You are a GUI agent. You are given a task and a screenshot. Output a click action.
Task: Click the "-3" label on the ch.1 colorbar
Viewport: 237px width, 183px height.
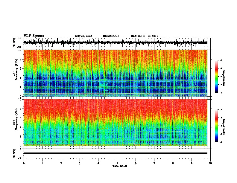(x=221, y=60)
